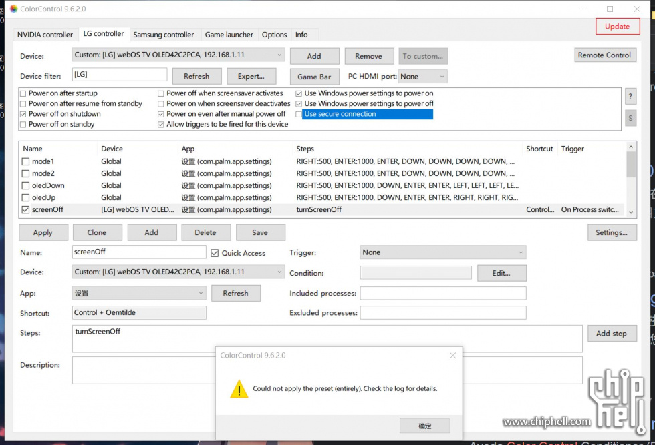Switch to the Info tab
Image resolution: width=655 pixels, height=445 pixels.
pyautogui.click(x=301, y=35)
